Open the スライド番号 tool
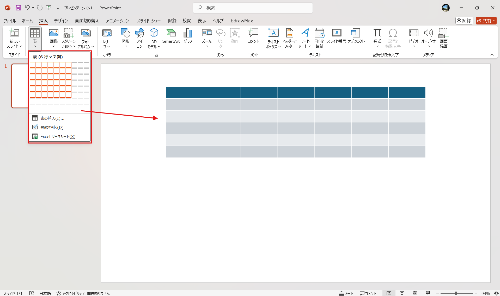This screenshot has width=500, height=296. pos(336,36)
